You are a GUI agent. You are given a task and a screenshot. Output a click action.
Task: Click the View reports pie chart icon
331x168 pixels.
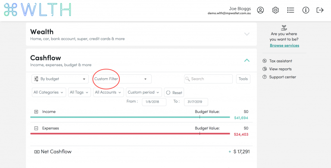265,69
